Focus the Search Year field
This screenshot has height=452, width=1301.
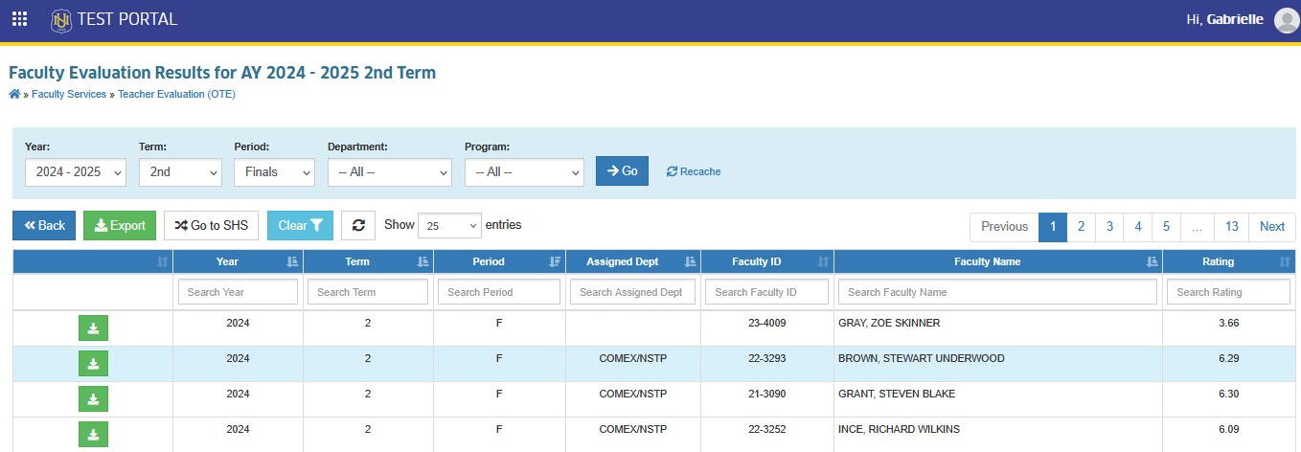tap(238, 292)
